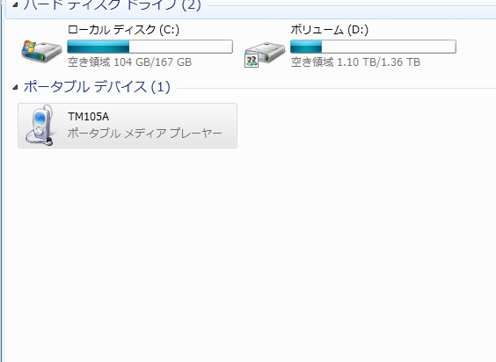Click the ポータブル メディア プレーヤー description text
The height and width of the screenshot is (362, 496).
click(145, 133)
